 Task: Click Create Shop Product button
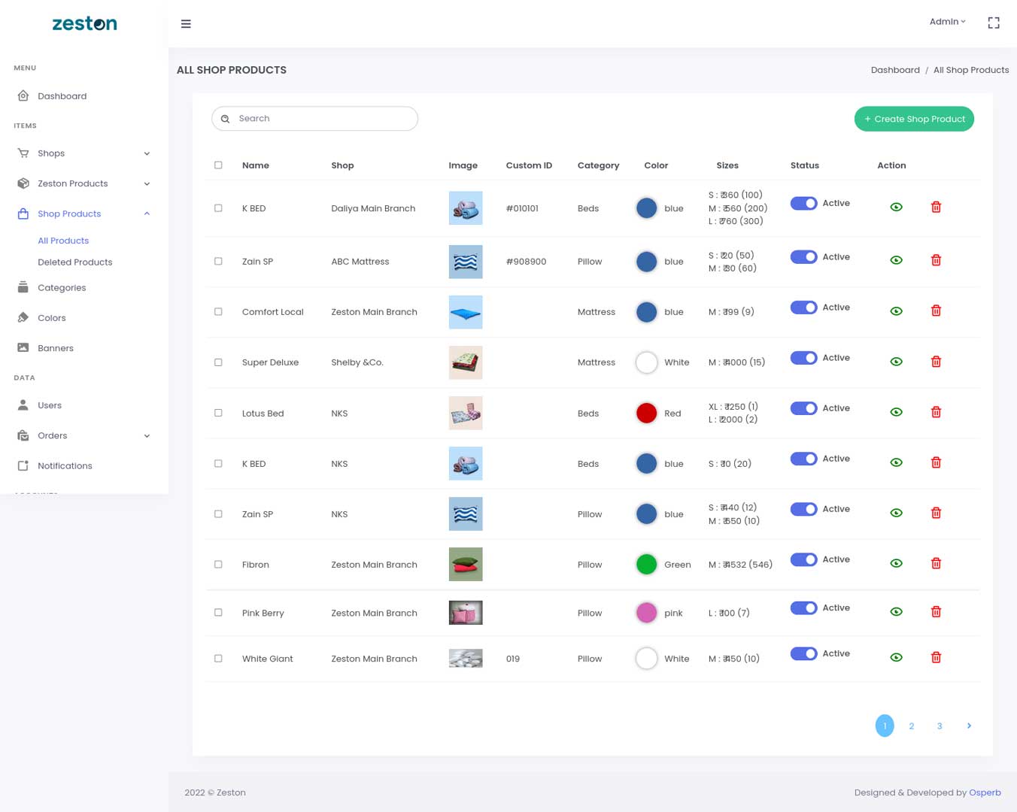pos(914,119)
